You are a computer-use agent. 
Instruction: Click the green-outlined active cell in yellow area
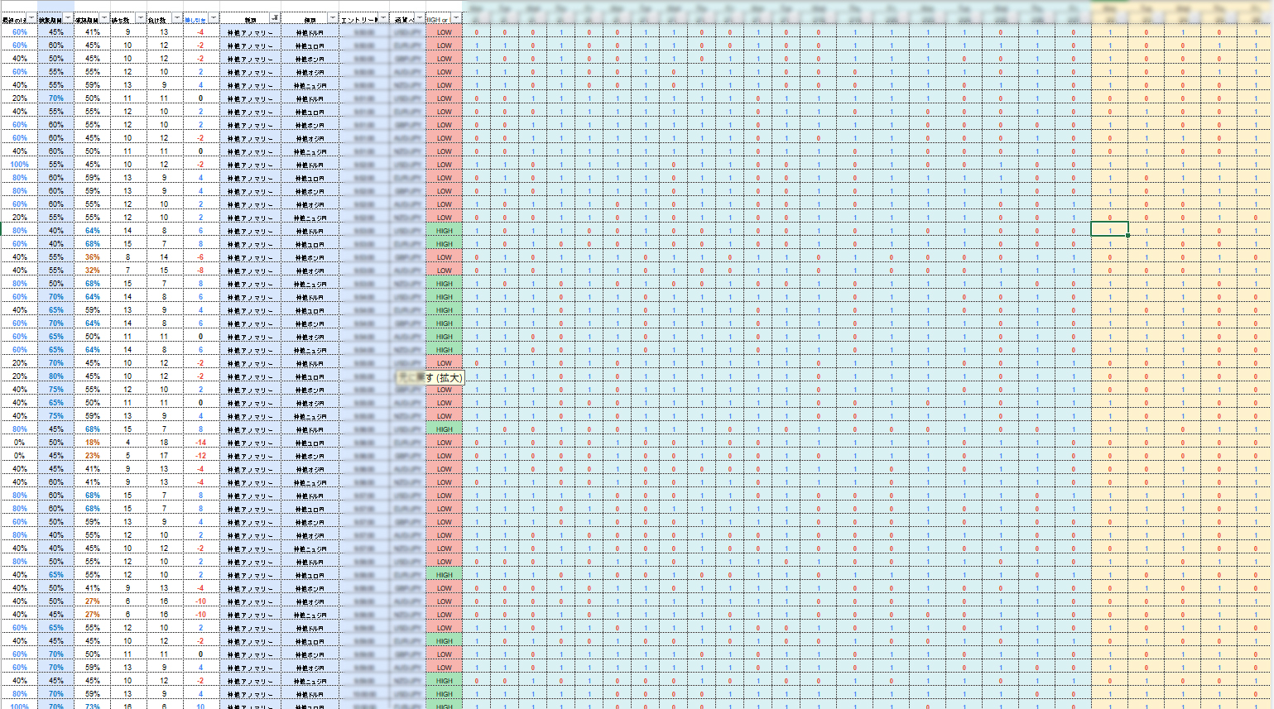click(x=1109, y=229)
